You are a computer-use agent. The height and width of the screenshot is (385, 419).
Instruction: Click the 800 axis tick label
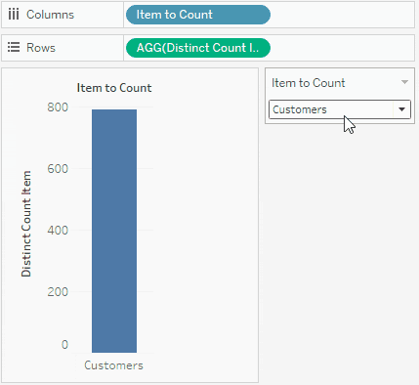58,107
